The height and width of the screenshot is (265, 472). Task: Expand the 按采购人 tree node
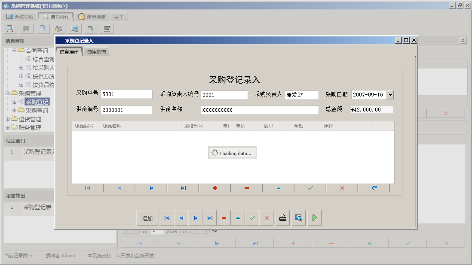pos(21,68)
